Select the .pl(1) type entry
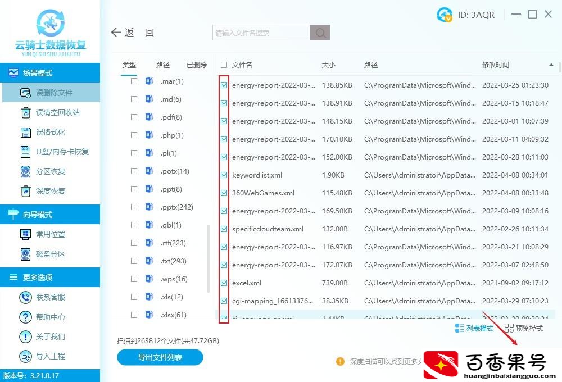Screen dimensions: 562x382 169,153
